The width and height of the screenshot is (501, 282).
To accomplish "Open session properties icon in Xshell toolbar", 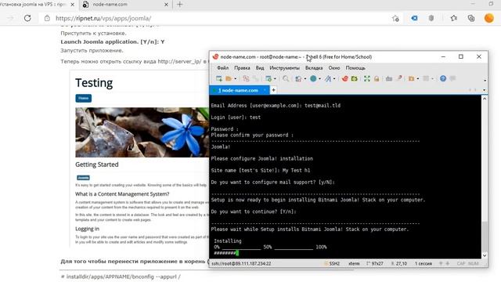I will point(269,78).
